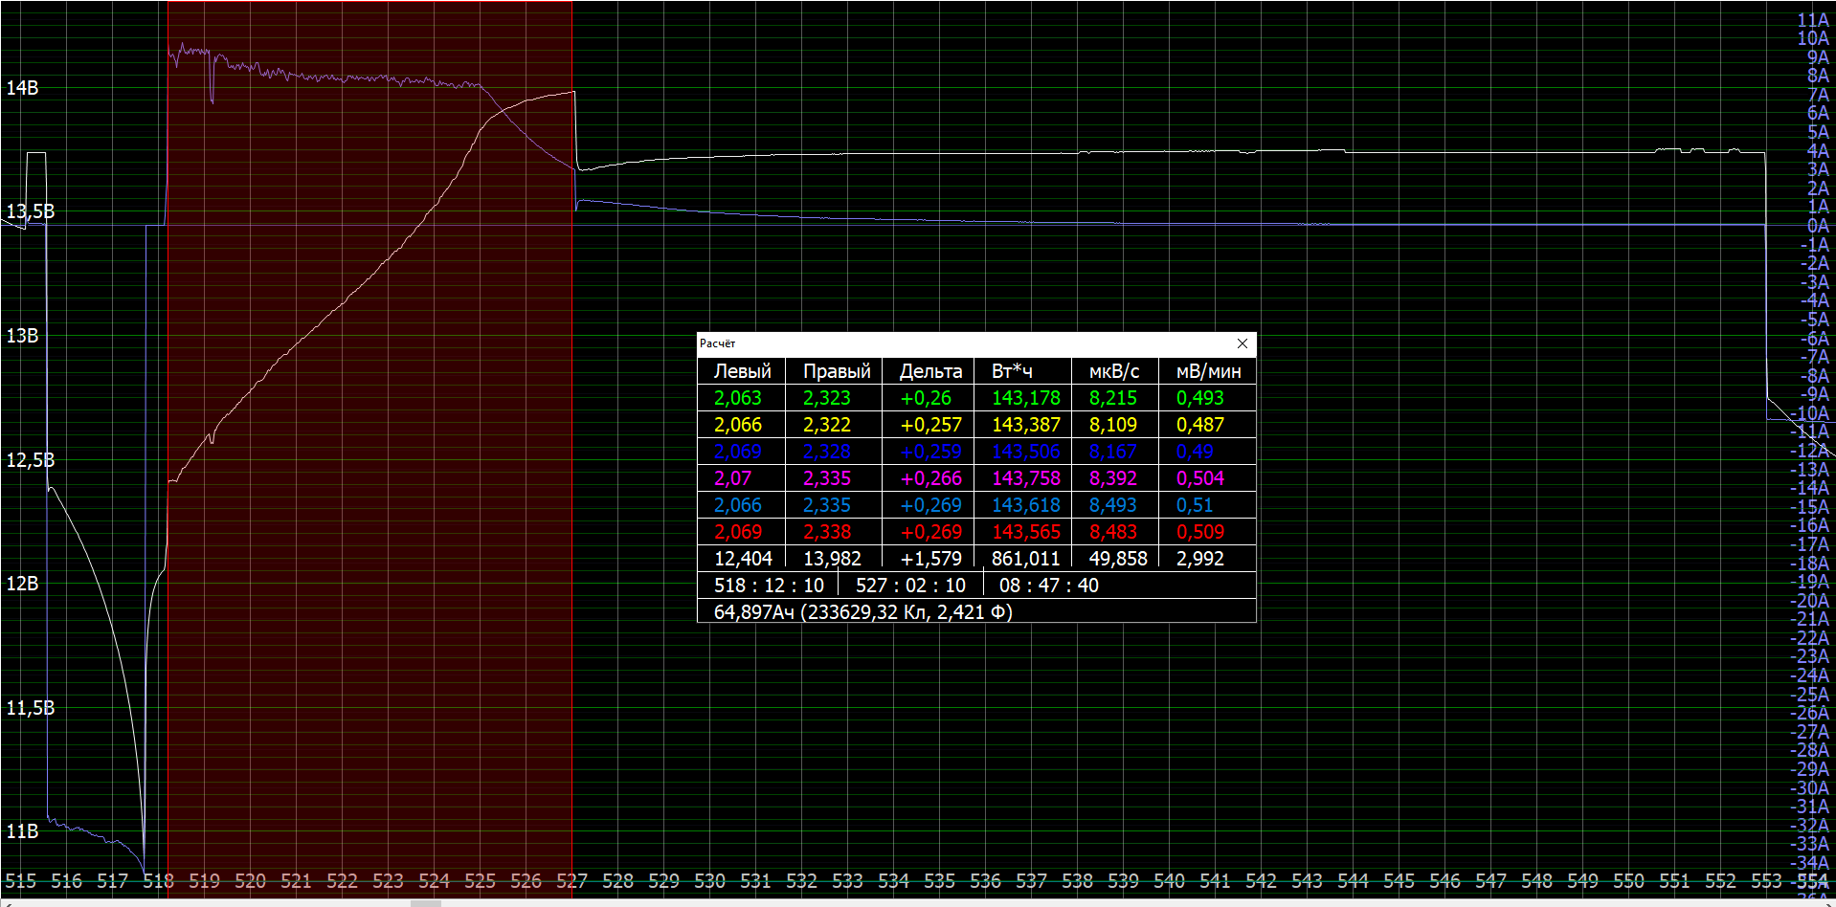1836x907 pixels.
Task: Select the total 861,011 cell
Action: click(1025, 559)
